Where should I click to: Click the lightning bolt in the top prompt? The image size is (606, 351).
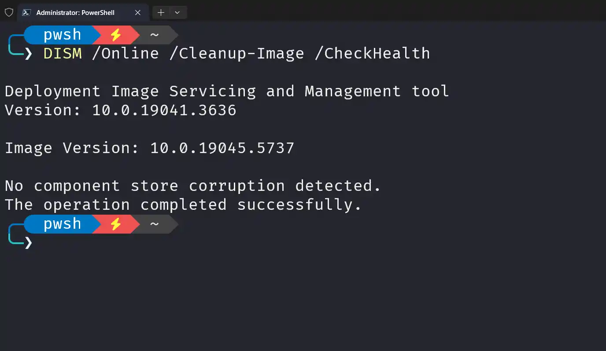point(115,35)
